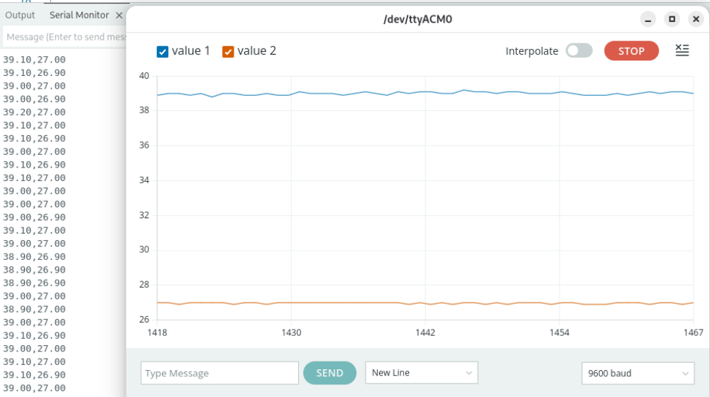Clear the plotter graph with the lines icon
This screenshot has width=710, height=397.
[682, 50]
